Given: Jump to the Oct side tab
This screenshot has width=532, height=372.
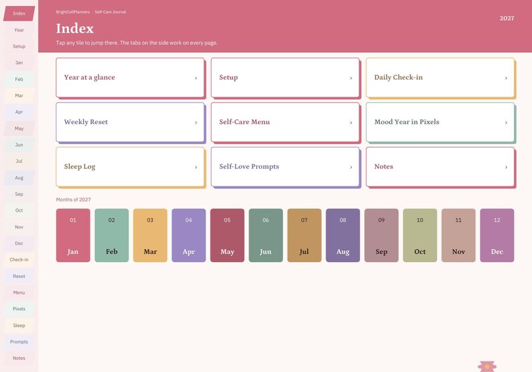Looking at the screenshot, I should 19,210.
